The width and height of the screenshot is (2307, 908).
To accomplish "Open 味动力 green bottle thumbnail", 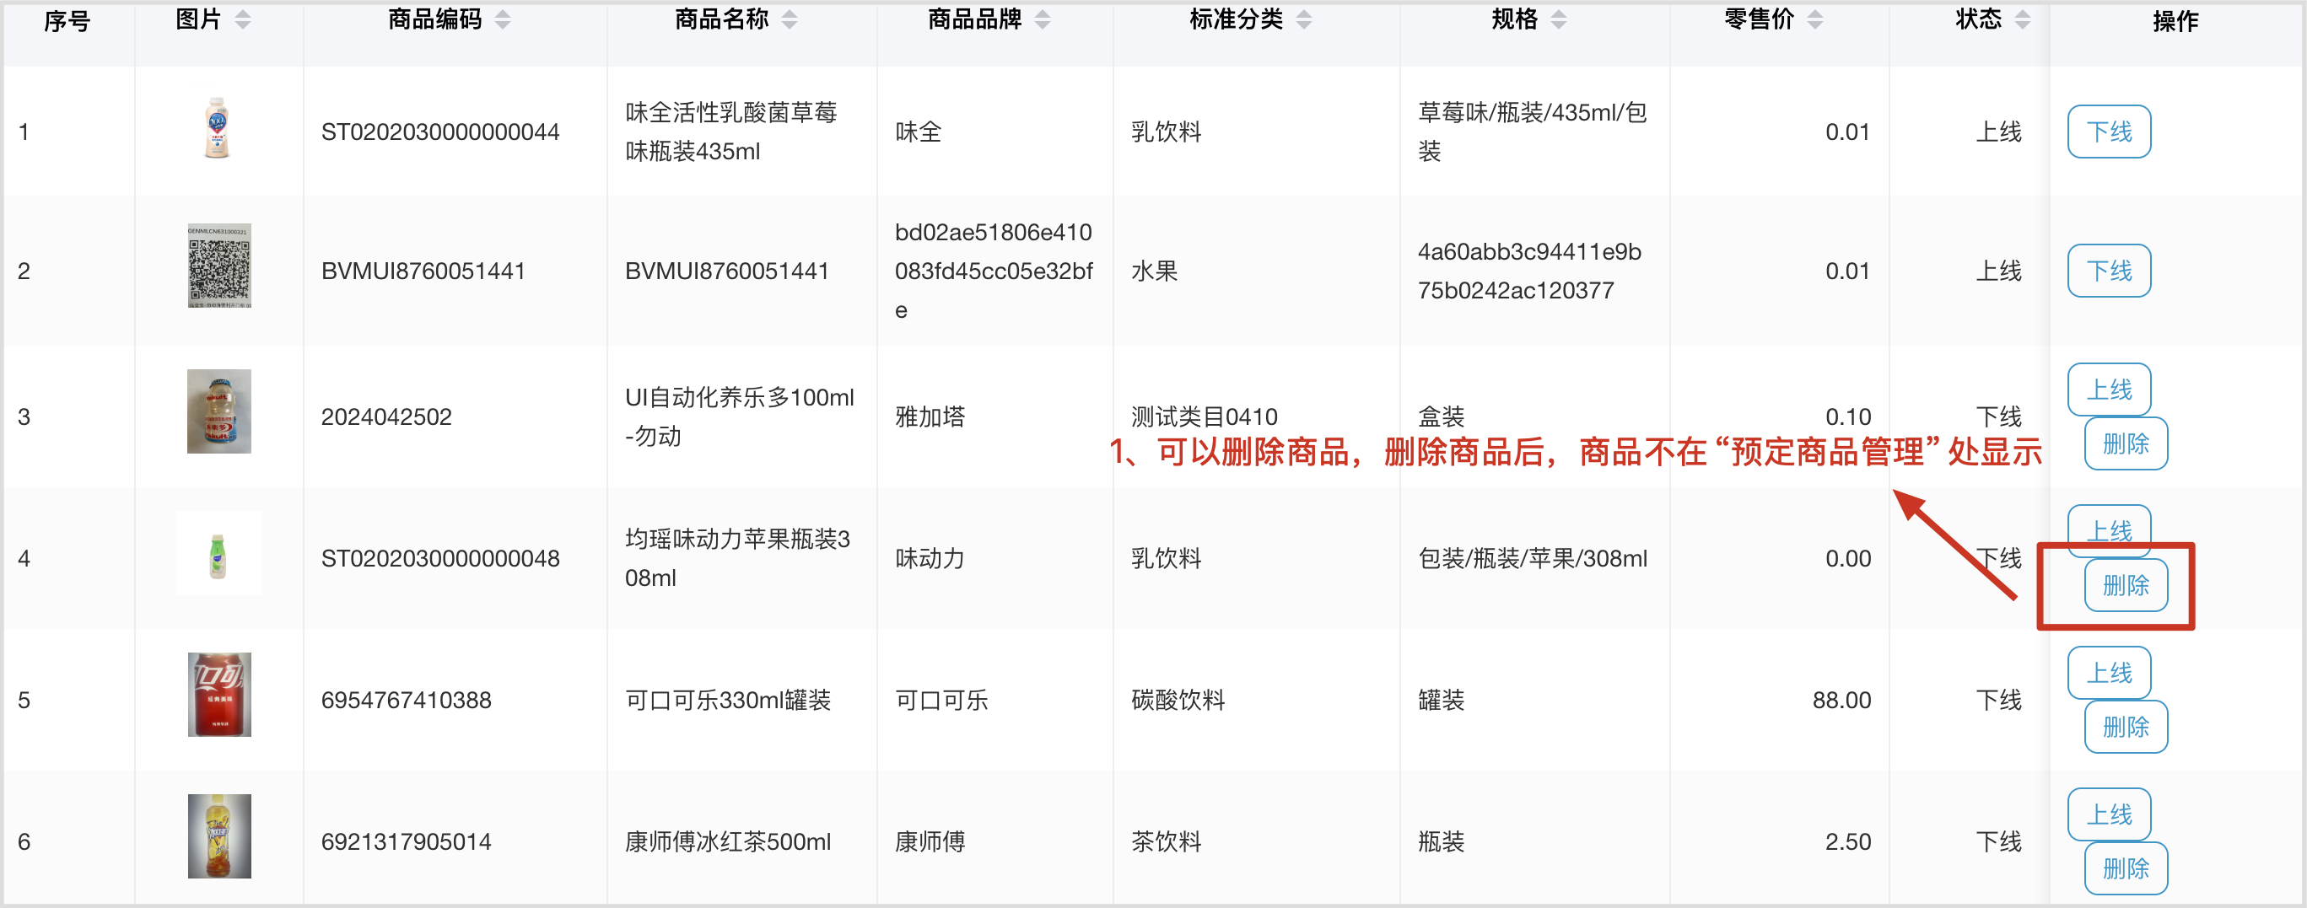I will pos(218,553).
